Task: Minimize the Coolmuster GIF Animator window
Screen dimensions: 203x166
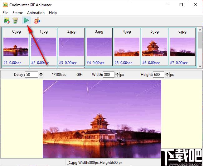Action: [167, 5]
